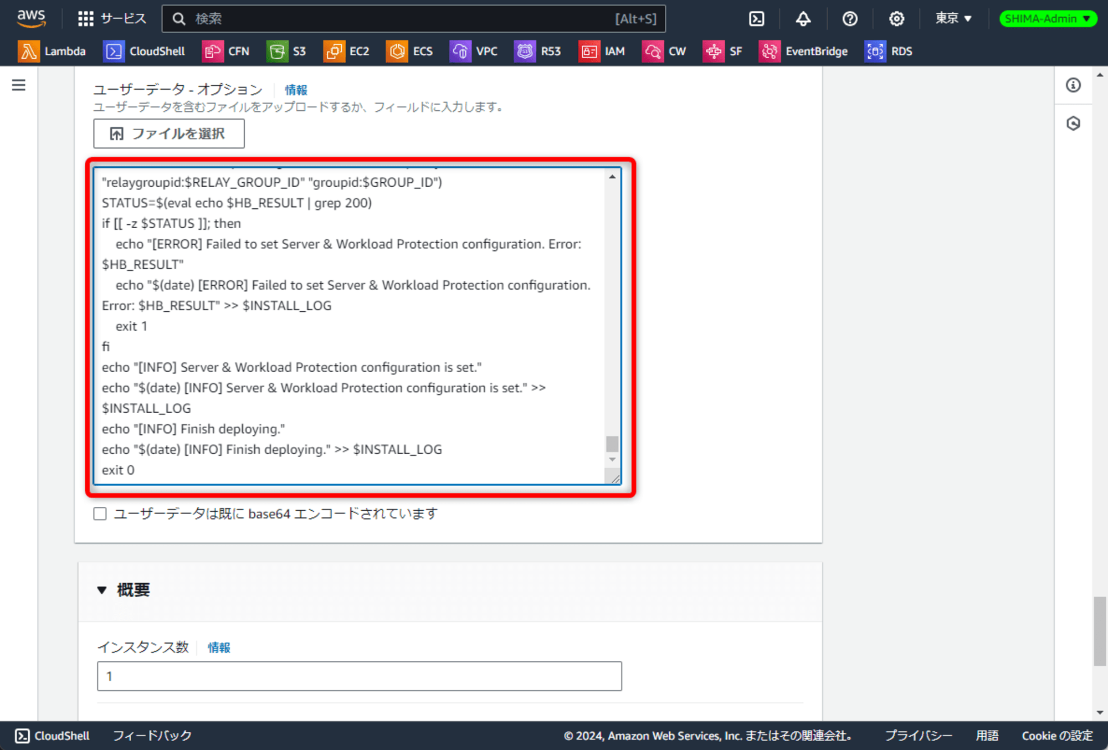Open the notifications bell
This screenshot has height=750, width=1108.
pos(803,19)
